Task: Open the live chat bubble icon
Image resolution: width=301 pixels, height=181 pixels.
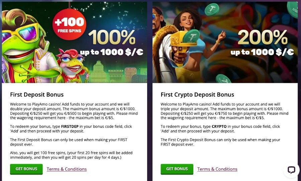Action: coord(291,170)
